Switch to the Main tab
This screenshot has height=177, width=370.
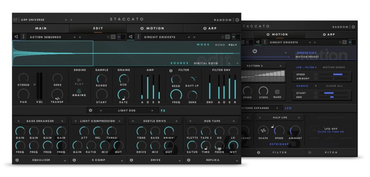pos(41,28)
